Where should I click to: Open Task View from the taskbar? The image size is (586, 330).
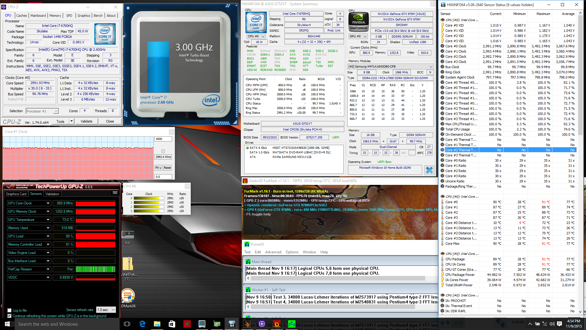[127, 324]
